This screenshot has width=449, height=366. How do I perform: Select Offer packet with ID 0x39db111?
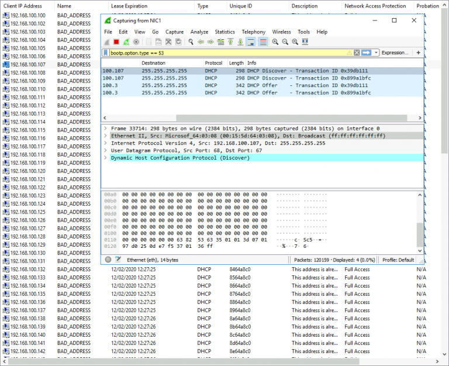pyautogui.click(x=263, y=85)
